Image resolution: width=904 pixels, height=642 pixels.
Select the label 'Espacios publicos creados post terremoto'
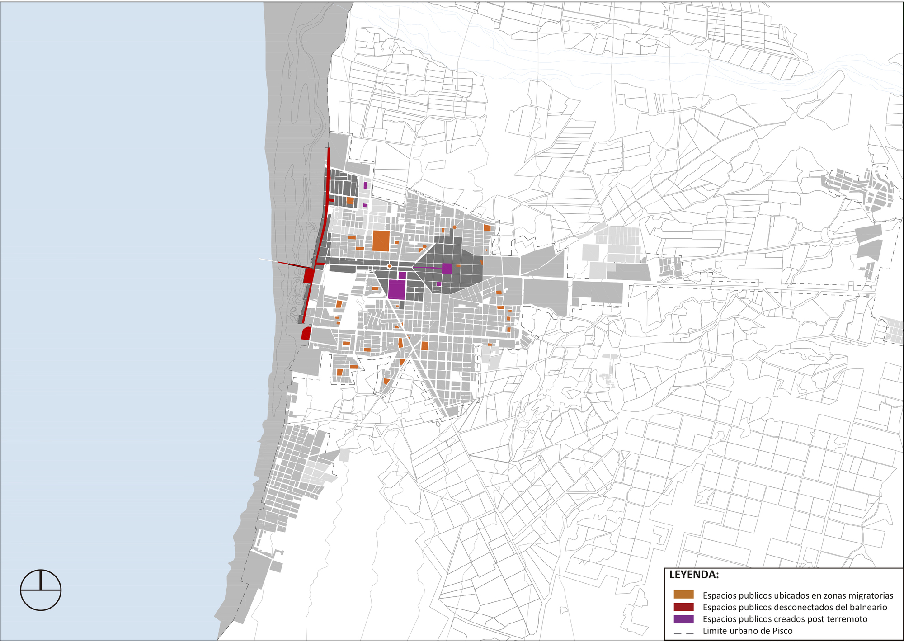point(785,619)
